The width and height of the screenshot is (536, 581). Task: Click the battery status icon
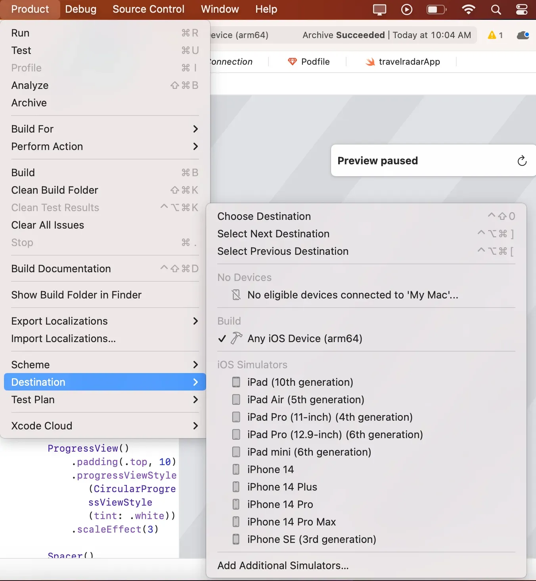(x=436, y=9)
